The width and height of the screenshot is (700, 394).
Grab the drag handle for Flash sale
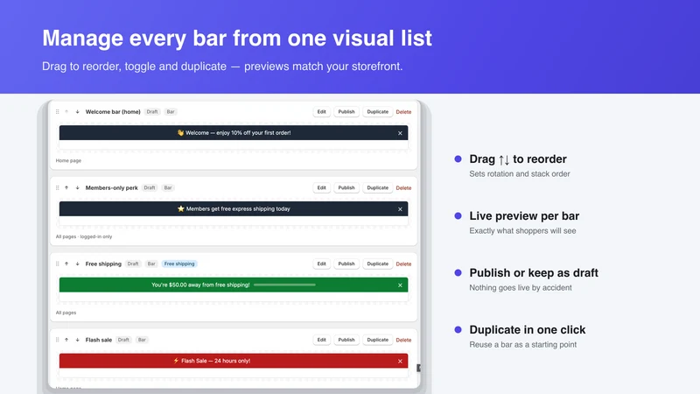click(57, 340)
